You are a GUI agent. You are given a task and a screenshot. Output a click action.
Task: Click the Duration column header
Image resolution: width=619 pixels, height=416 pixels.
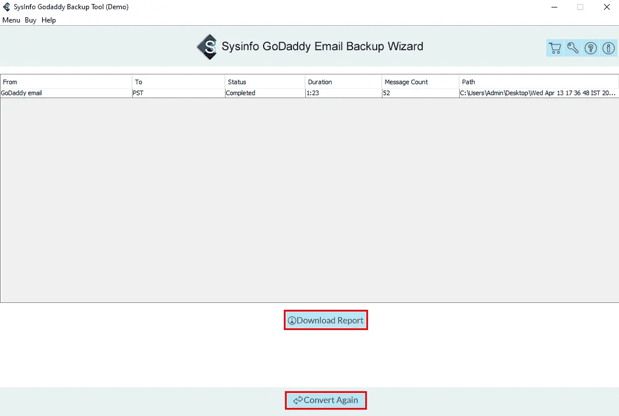(x=343, y=82)
